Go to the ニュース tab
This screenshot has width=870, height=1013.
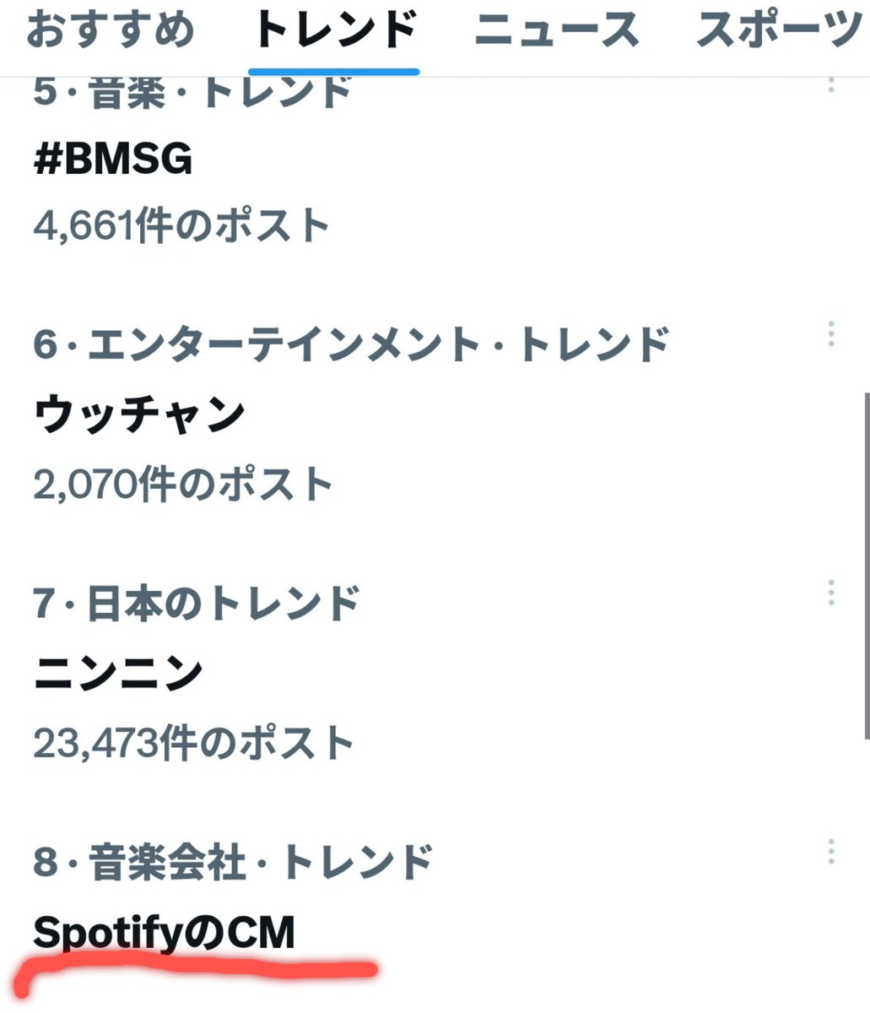556,30
